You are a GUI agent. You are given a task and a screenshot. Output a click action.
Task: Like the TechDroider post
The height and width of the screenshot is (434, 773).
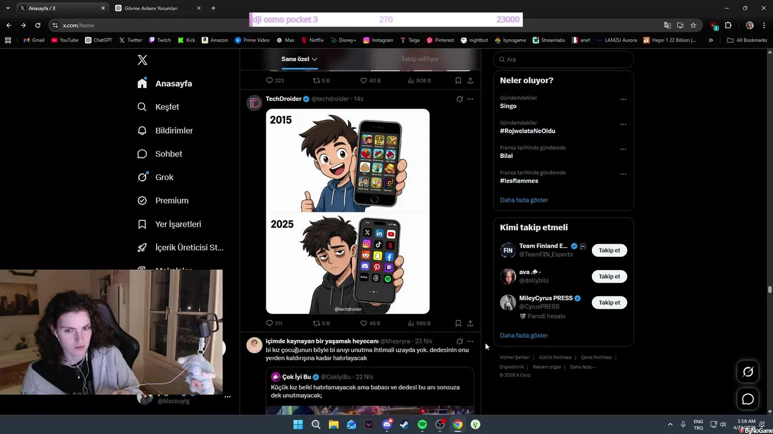point(370,323)
